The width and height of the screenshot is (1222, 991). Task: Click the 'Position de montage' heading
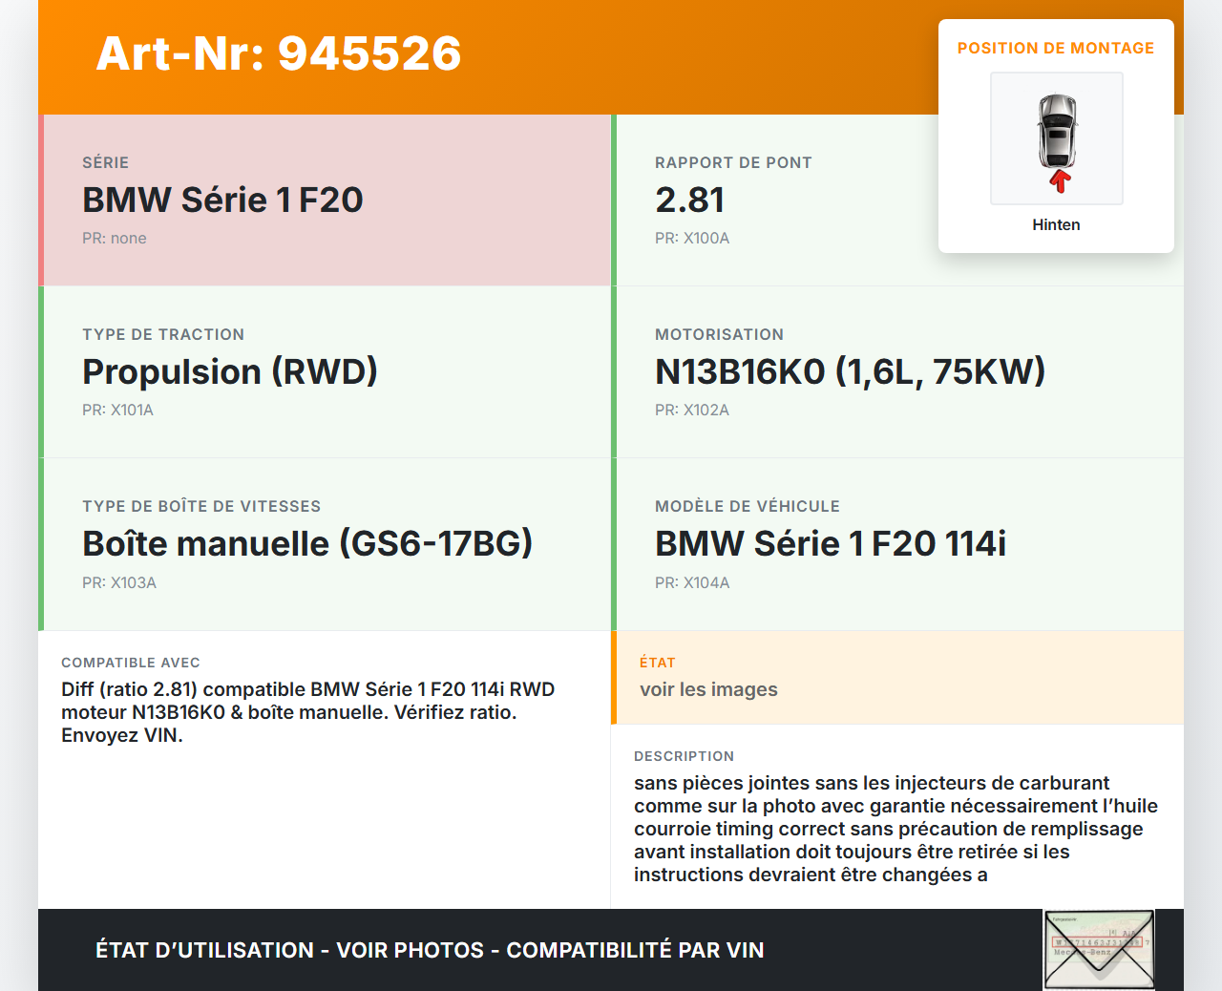click(1056, 48)
